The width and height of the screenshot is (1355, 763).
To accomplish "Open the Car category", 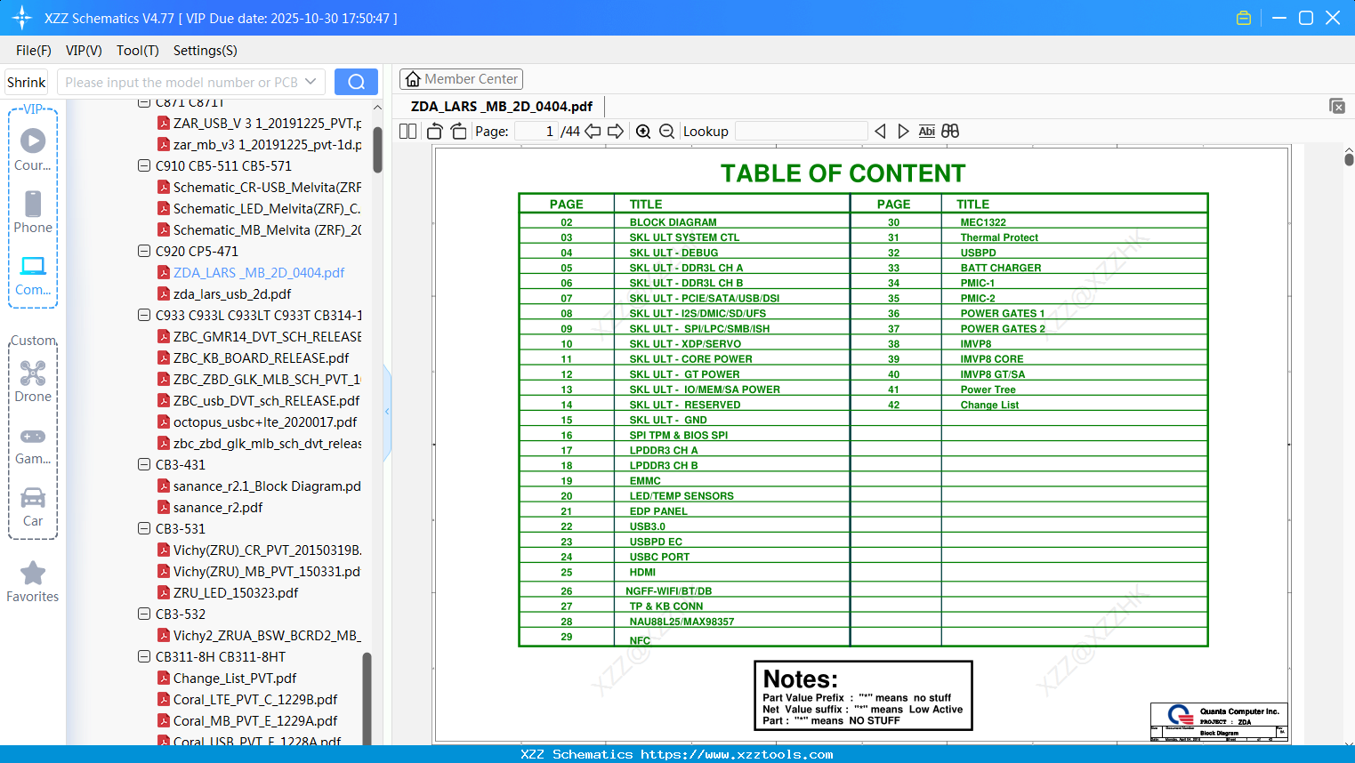I will pyautogui.click(x=33, y=505).
